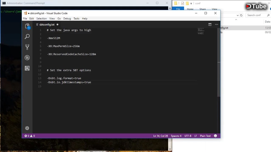Screen dimensions: 271x152
Task: Open the File menu in VS Code
Action: click(x=25, y=19)
